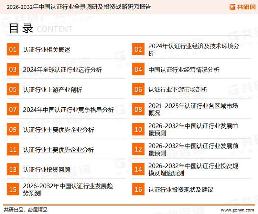
Task: Click the orange 16 number box
Action: 138,189
